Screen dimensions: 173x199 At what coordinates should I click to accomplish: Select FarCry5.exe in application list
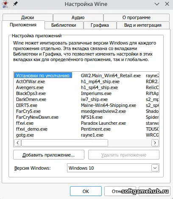pyautogui.click(x=28, y=111)
